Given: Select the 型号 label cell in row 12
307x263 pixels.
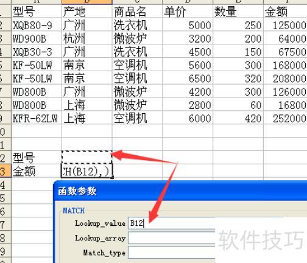Looking at the screenshot, I should pyautogui.click(x=37, y=158).
